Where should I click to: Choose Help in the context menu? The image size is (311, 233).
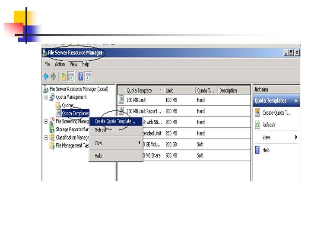coord(116,156)
